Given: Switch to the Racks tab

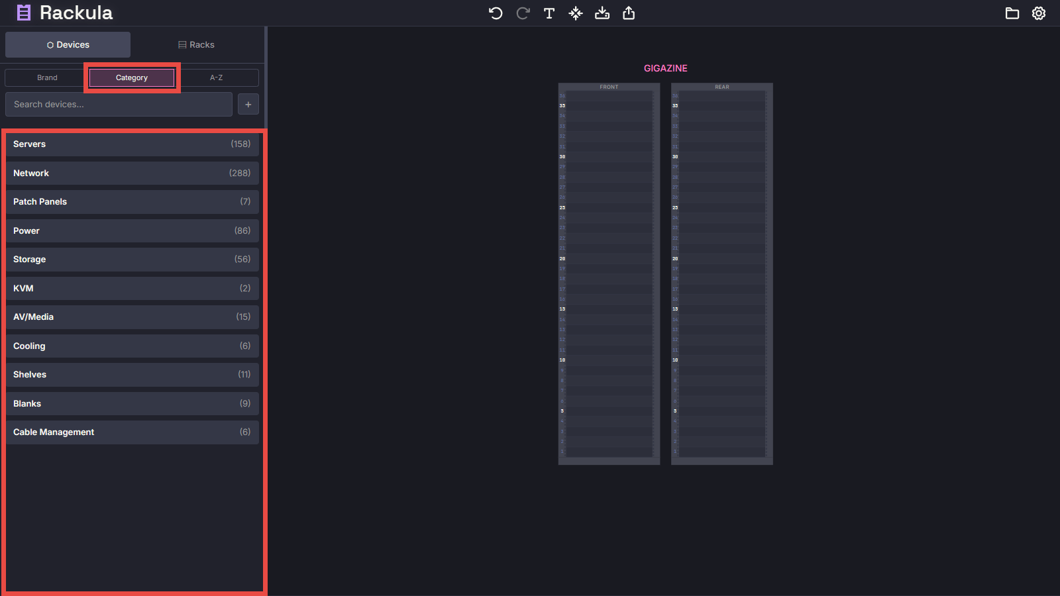Looking at the screenshot, I should pyautogui.click(x=197, y=45).
